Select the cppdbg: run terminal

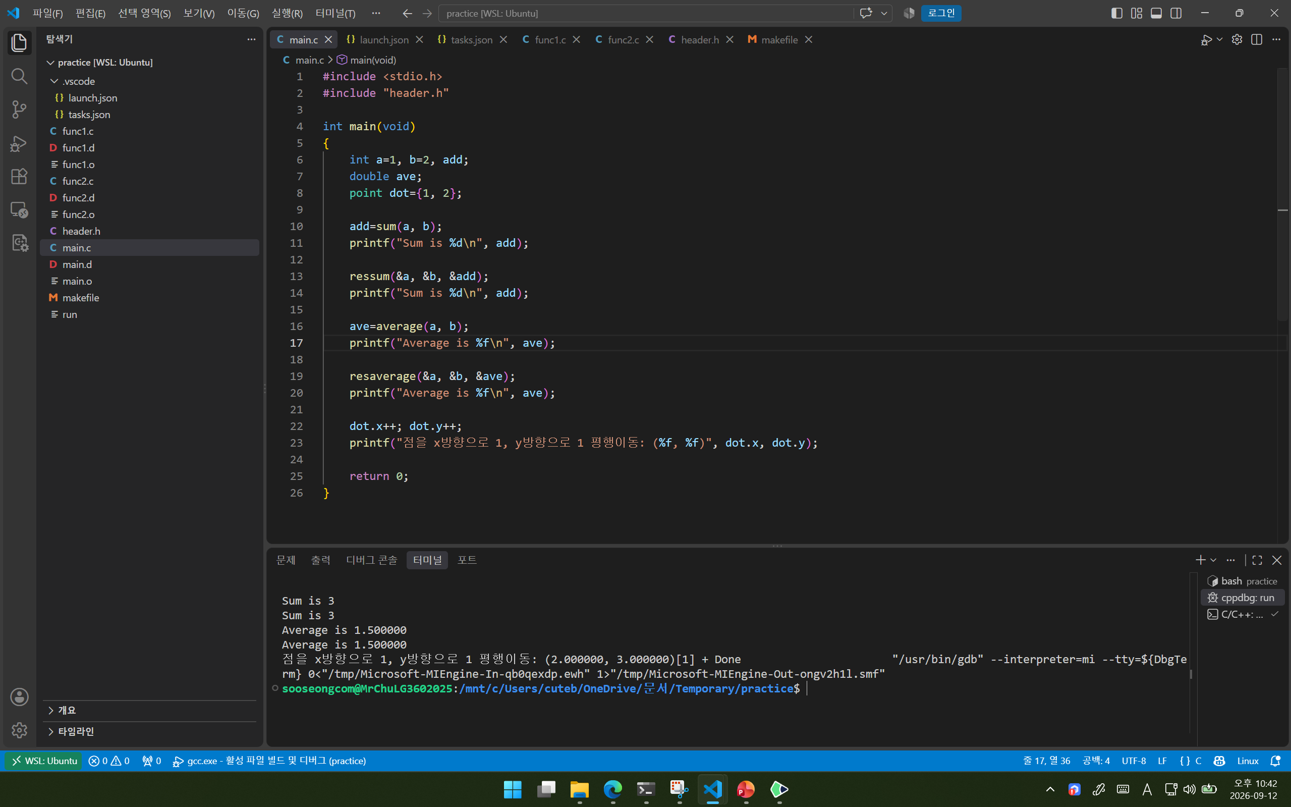point(1242,598)
